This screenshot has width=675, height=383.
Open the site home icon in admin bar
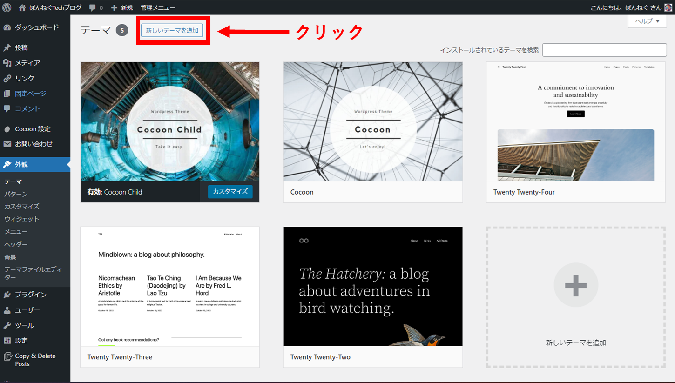click(22, 7)
